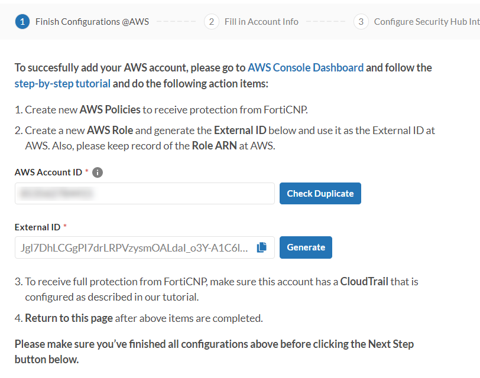Screen dimensions: 480x378
Task: Copy the External ID with the copy icon
Action: (262, 247)
